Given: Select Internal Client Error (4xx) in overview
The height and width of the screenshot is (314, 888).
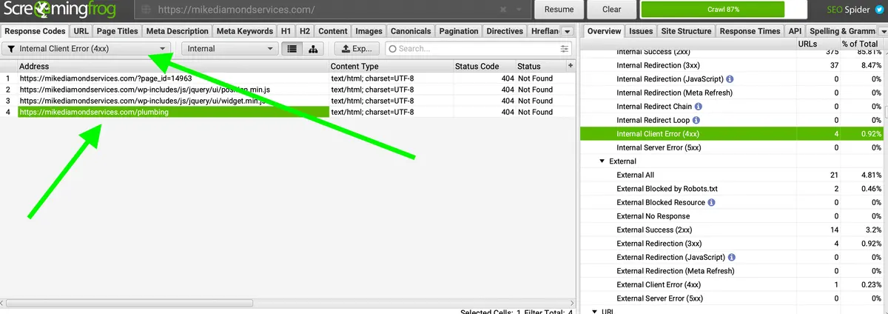Looking at the screenshot, I should [x=732, y=134].
